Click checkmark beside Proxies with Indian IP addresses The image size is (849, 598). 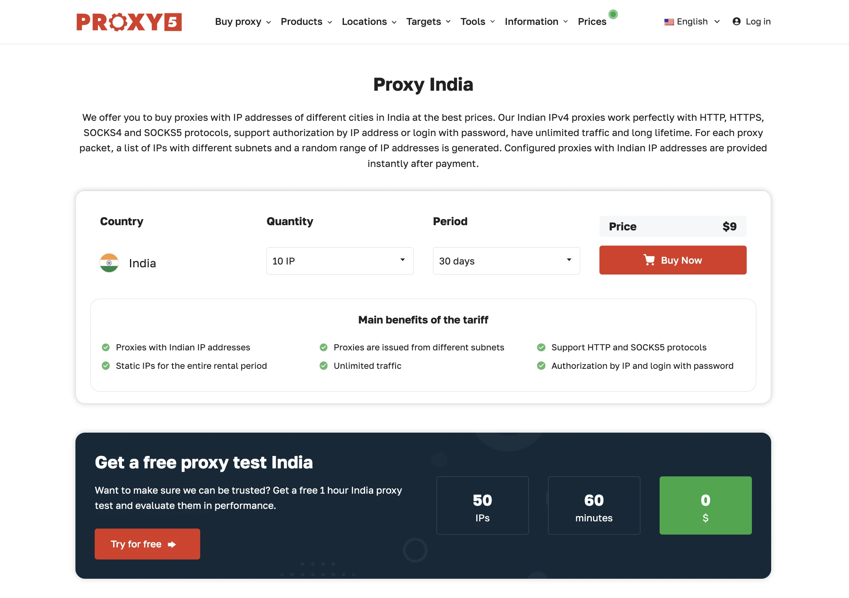pos(106,347)
